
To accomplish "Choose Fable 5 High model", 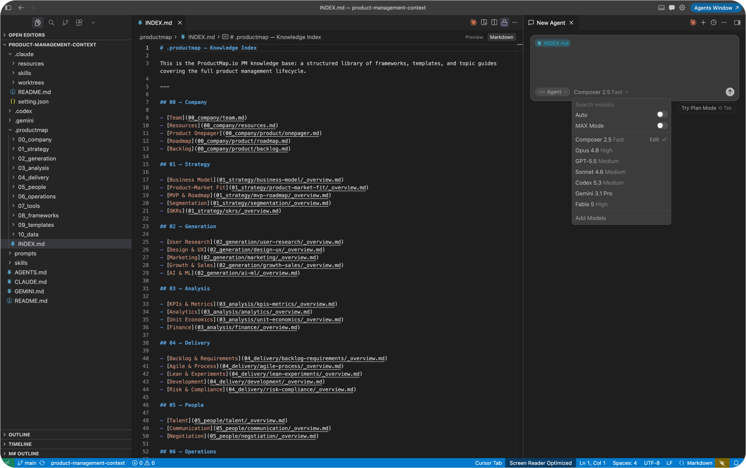I will pyautogui.click(x=621, y=204).
